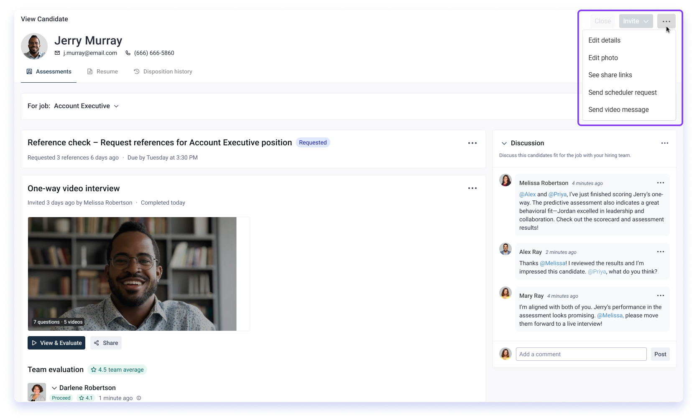Click the 7 questions · 5 videos label
The image size is (697, 418).
(x=58, y=322)
